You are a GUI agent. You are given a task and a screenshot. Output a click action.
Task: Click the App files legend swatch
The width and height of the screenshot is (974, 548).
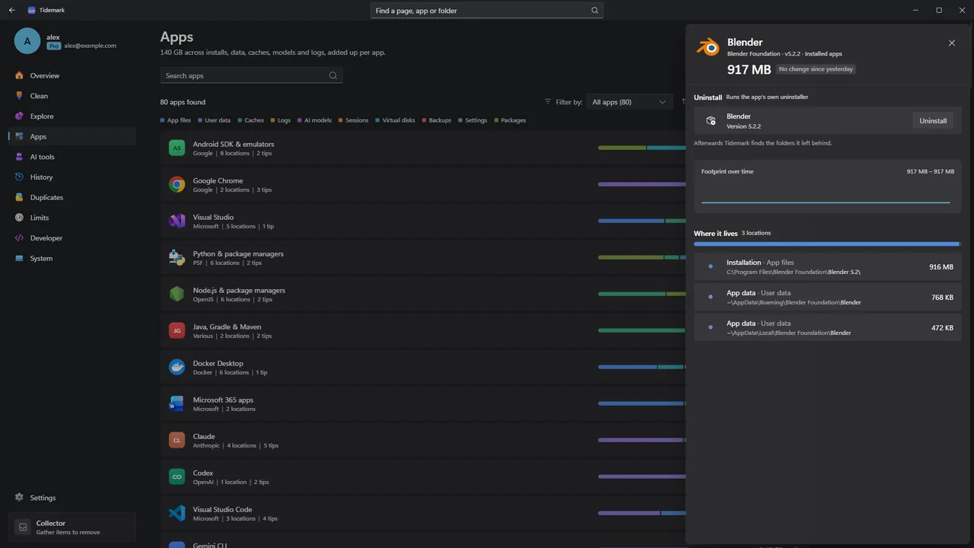tap(163, 120)
